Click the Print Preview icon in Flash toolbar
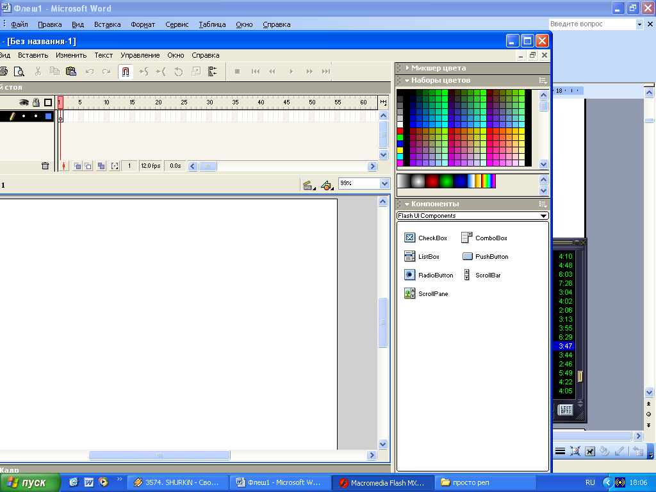This screenshot has width=656, height=492. click(x=19, y=72)
